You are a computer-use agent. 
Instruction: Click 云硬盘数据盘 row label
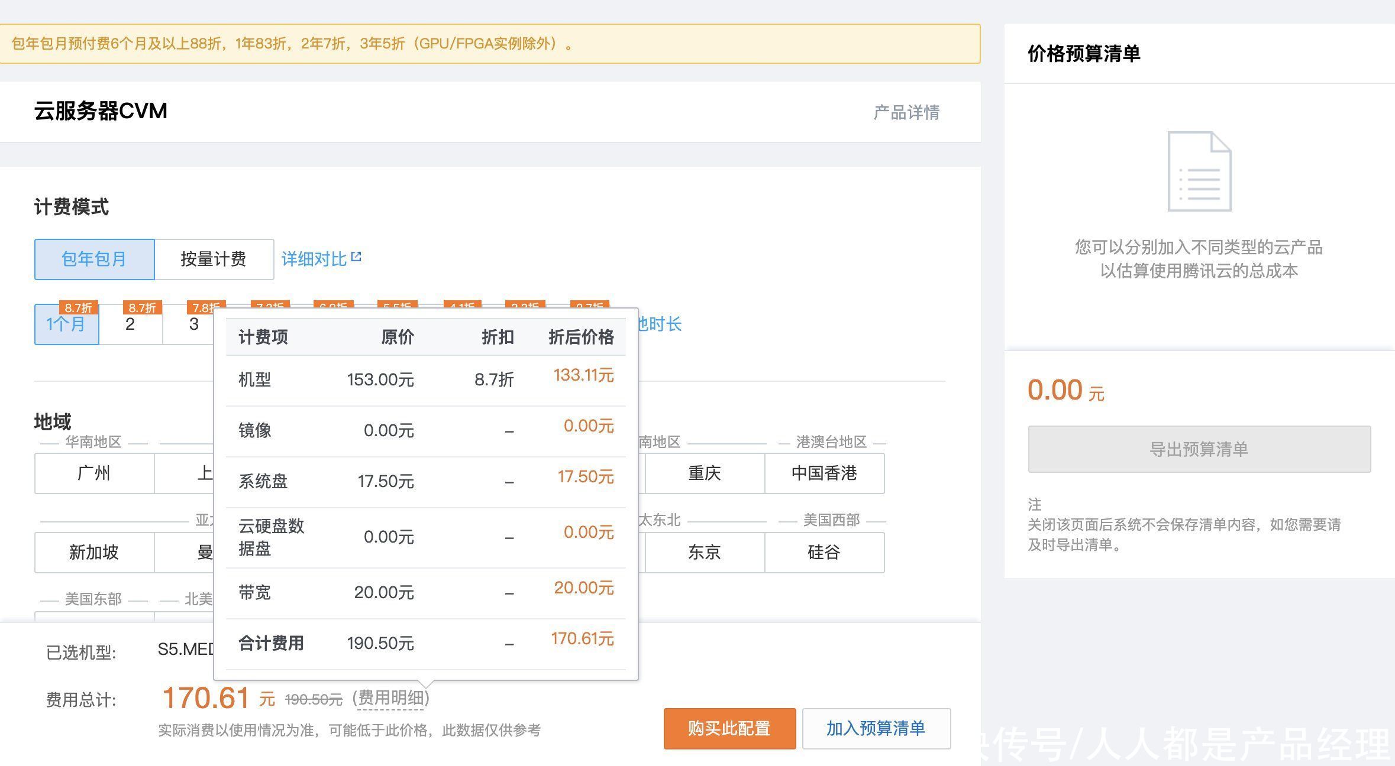[x=272, y=537]
